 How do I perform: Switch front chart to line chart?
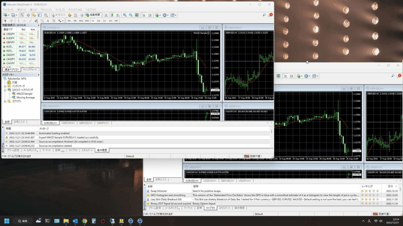[x=118, y=15]
